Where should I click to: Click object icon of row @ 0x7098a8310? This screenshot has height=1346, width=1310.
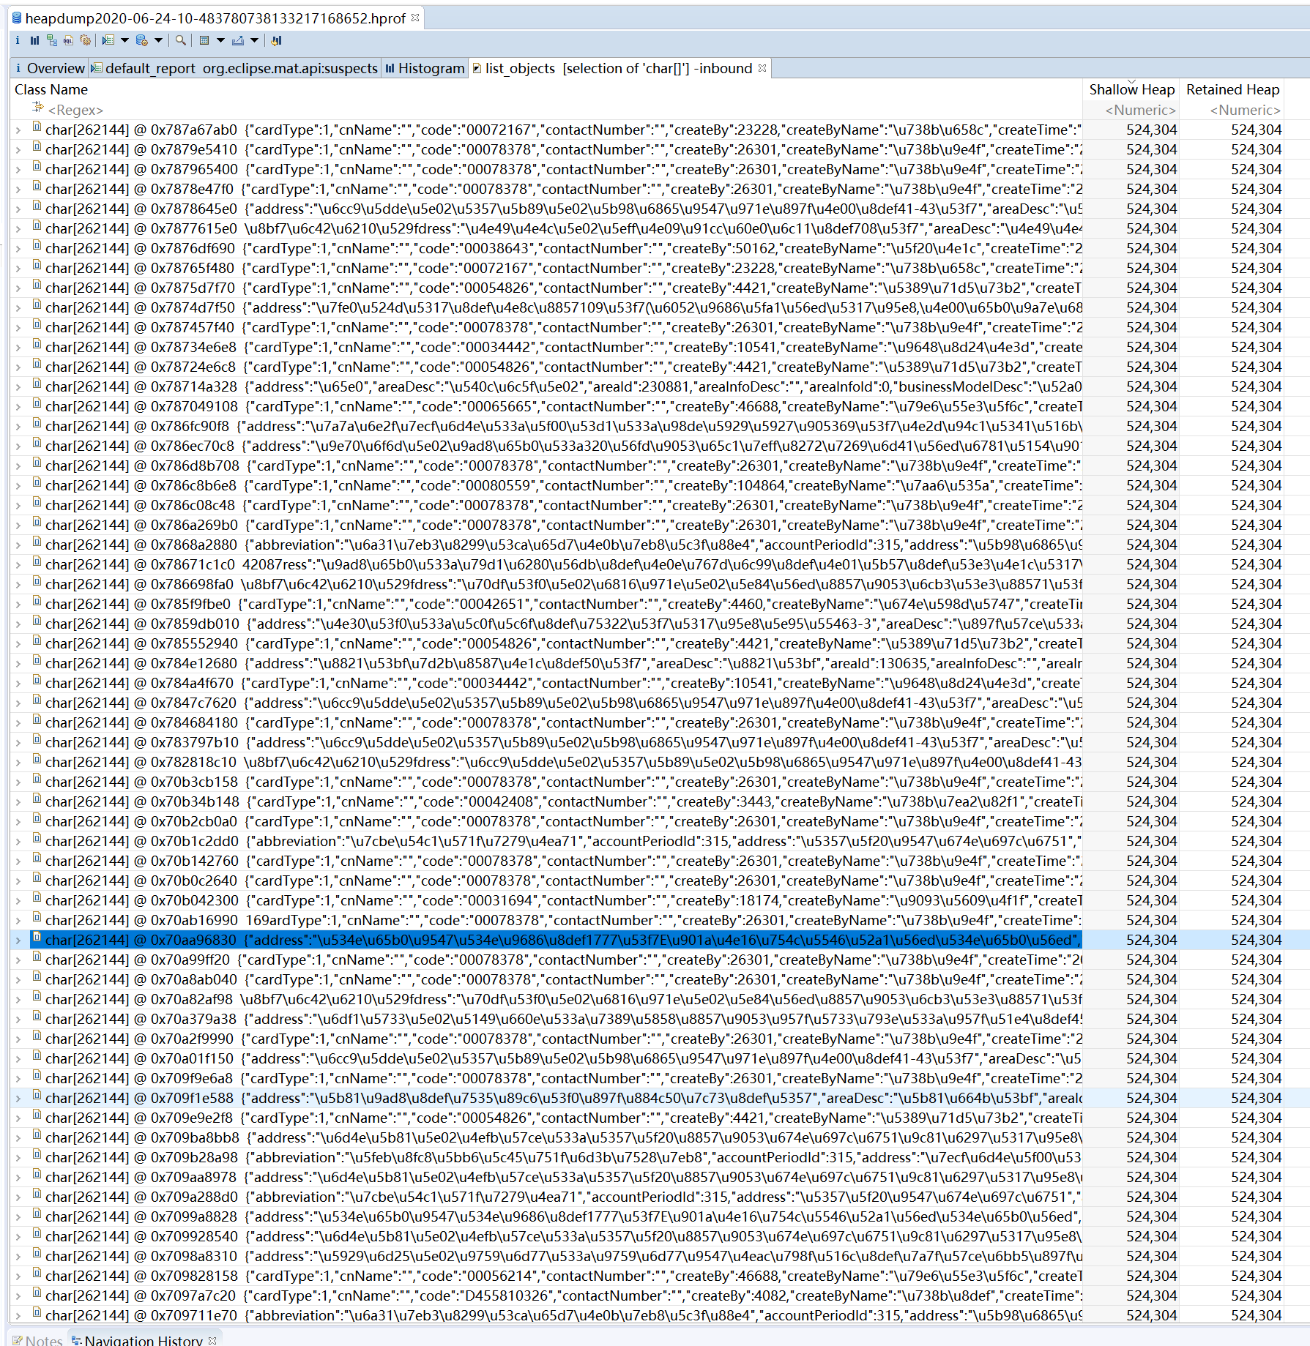(x=37, y=1254)
